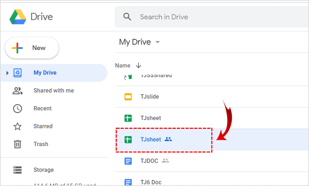Select the unshared TJsheet file row
309x186 pixels.
tap(151, 118)
